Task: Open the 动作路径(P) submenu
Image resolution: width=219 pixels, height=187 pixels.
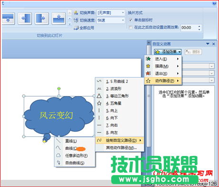Action: coord(163,81)
